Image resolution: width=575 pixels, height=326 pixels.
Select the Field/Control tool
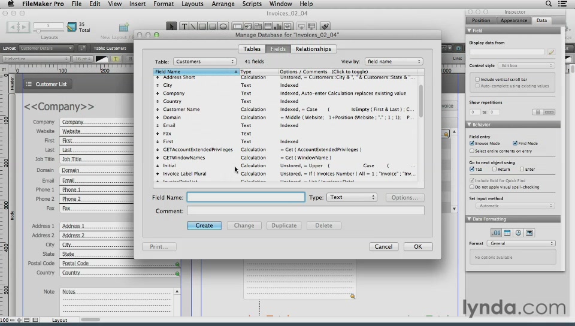tap(238, 26)
